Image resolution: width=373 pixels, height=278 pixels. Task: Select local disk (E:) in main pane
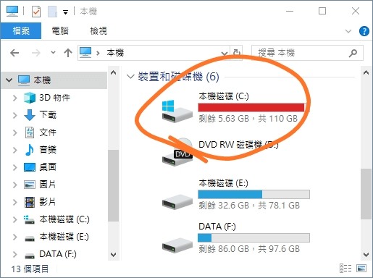coord(236,194)
